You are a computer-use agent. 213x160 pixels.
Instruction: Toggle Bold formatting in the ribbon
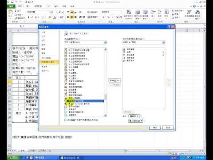(x=28, y=17)
